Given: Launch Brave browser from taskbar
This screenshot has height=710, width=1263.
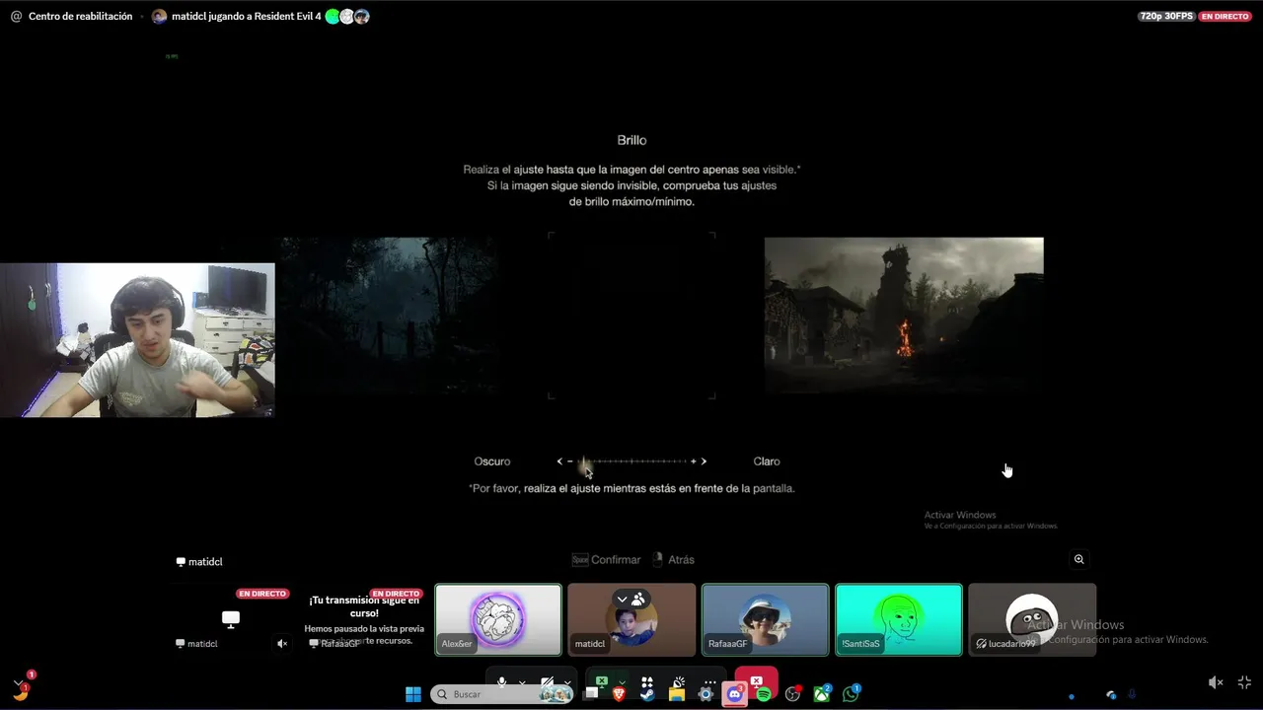Looking at the screenshot, I should [620, 694].
